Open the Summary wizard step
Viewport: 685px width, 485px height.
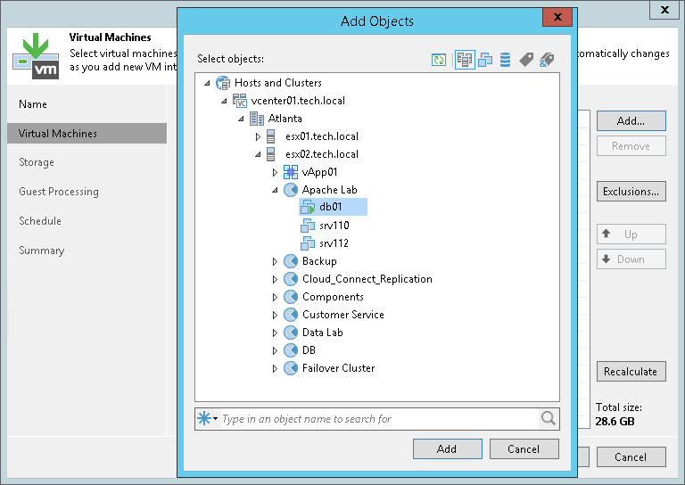[x=42, y=251]
